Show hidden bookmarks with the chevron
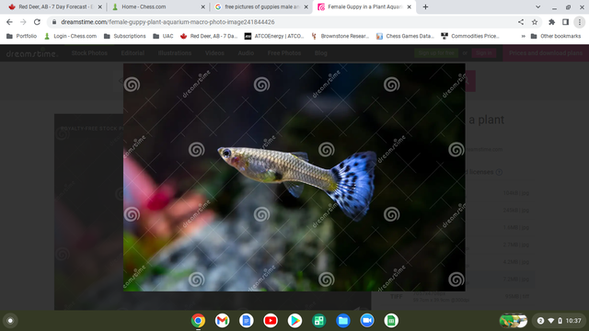 tap(523, 36)
